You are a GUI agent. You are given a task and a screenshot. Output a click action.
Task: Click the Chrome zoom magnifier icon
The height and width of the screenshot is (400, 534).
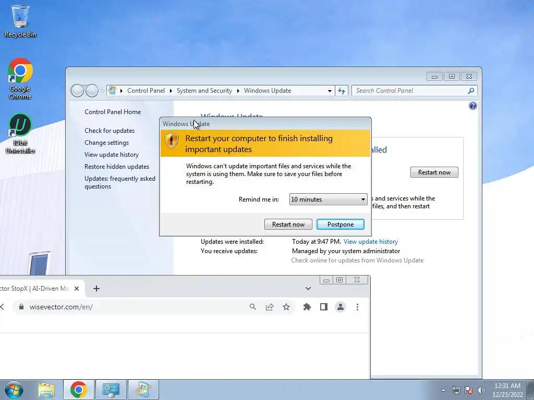[x=253, y=307]
